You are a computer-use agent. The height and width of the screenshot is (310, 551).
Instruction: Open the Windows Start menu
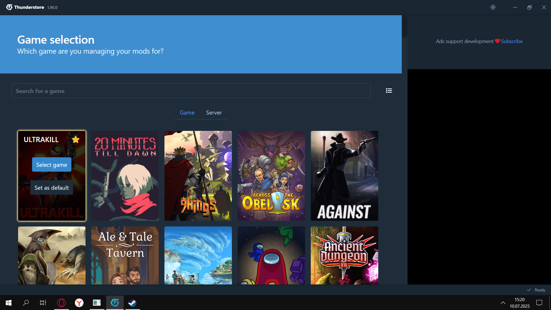click(x=9, y=303)
